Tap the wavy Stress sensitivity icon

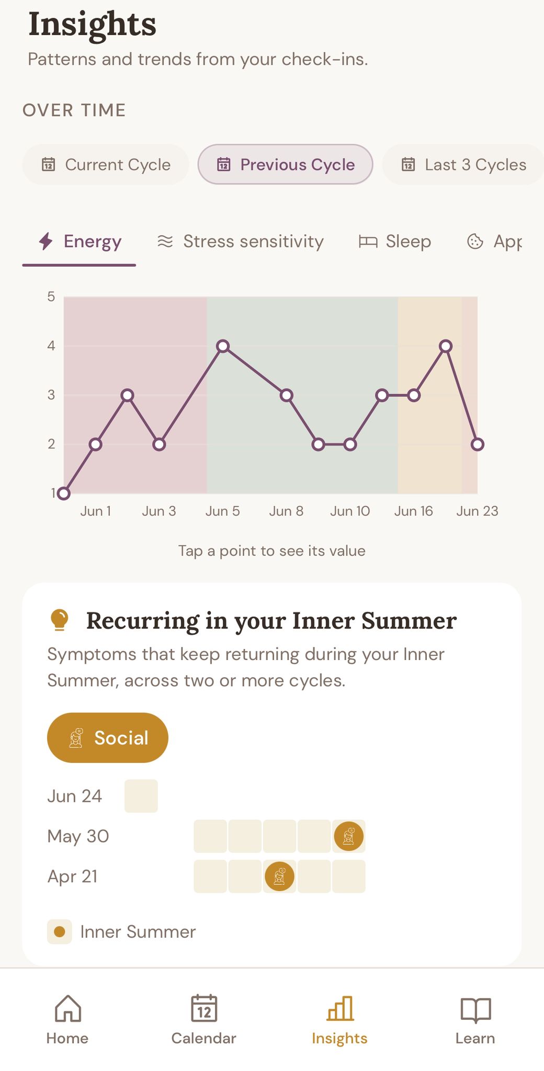tap(165, 241)
